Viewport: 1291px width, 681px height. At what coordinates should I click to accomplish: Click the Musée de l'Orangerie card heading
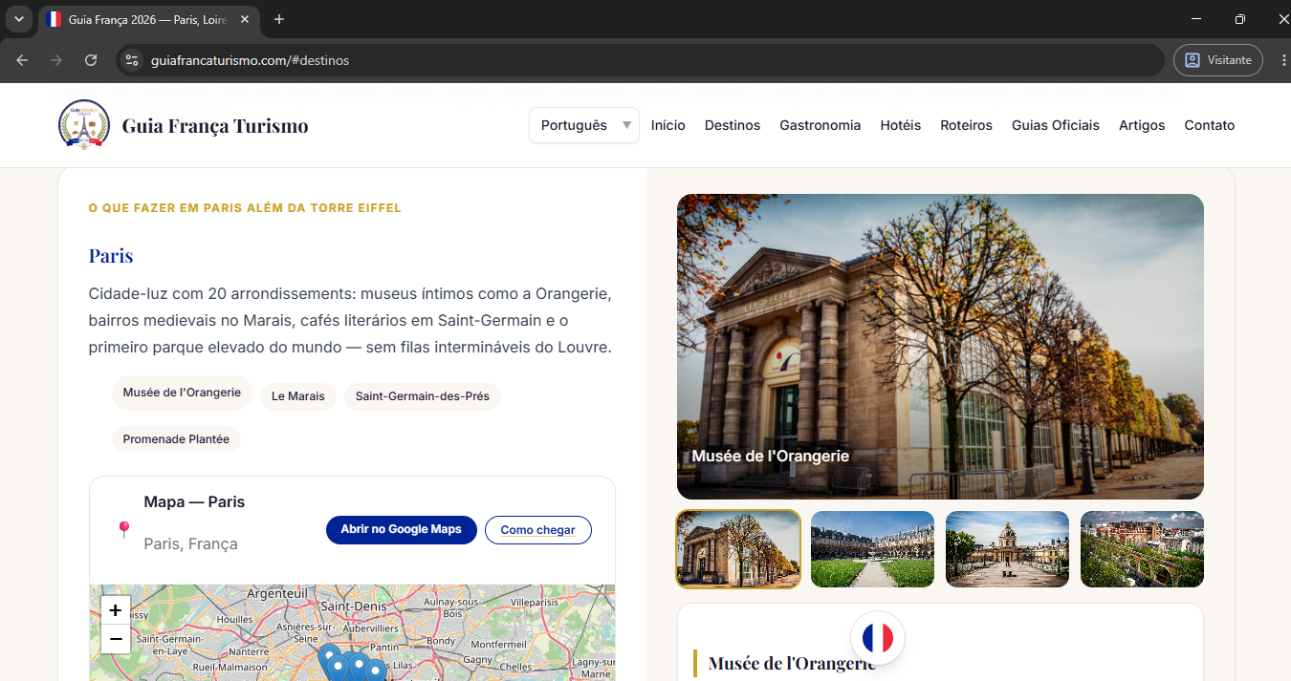click(x=792, y=663)
